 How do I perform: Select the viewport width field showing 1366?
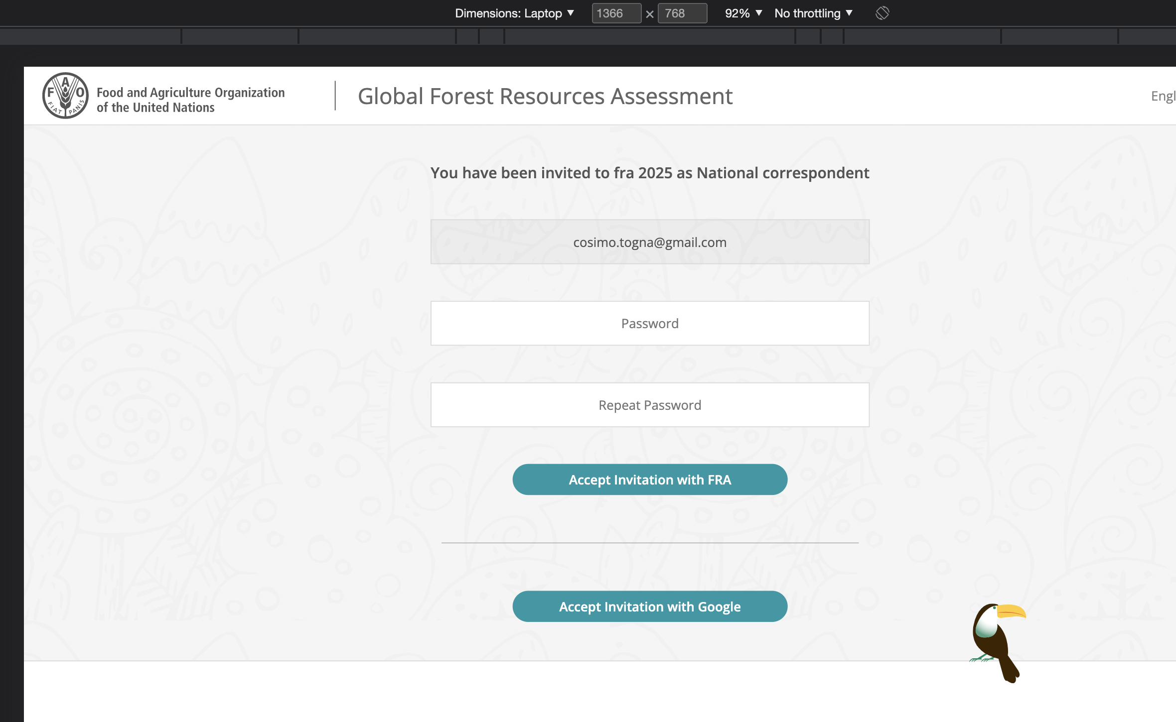coord(616,13)
